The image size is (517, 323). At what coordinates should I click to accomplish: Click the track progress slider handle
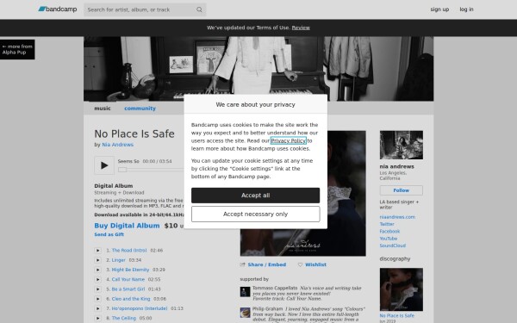[x=122, y=170]
